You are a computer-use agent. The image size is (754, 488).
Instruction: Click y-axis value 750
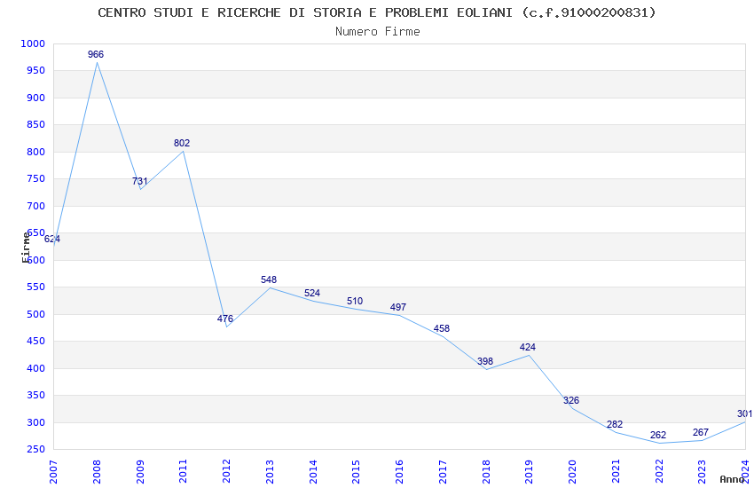(x=35, y=179)
